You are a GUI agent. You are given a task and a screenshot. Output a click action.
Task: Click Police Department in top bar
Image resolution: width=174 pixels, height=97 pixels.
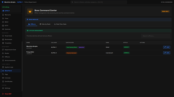(x=31, y=2)
